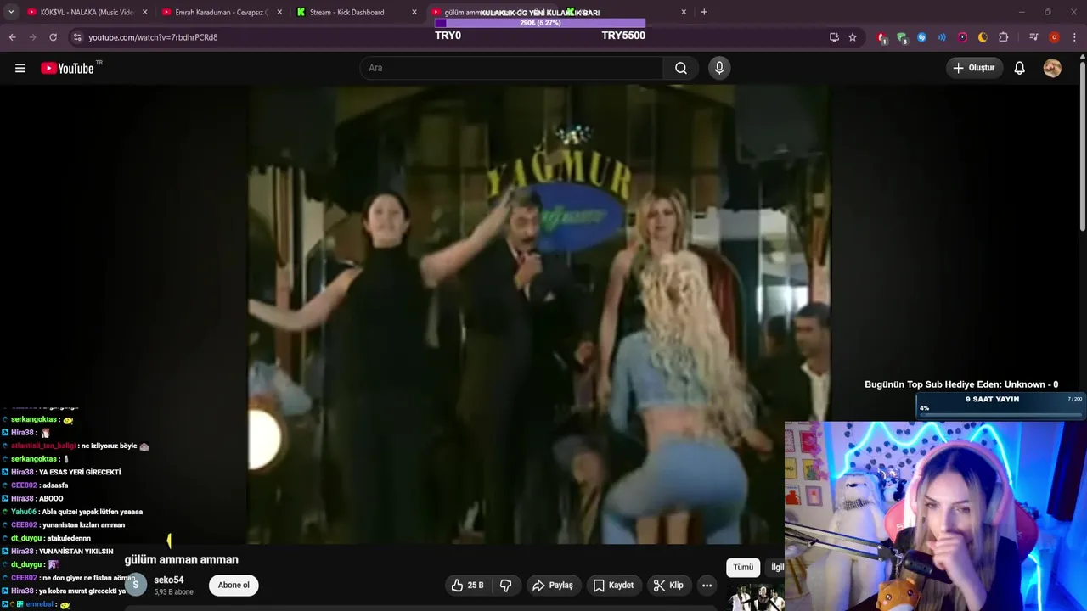Open the tab search dropdown arrow
The width and height of the screenshot is (1087, 611).
coord(11,12)
